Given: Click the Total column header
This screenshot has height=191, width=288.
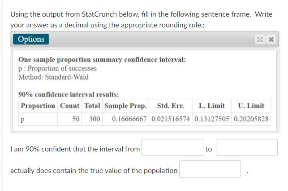Looking at the screenshot, I should 92,106.
